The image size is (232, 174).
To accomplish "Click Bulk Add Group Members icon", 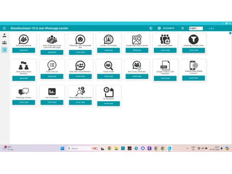I will coord(80,65).
